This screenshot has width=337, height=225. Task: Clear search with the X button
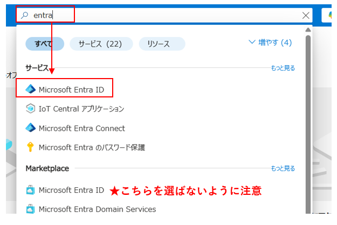[306, 15]
